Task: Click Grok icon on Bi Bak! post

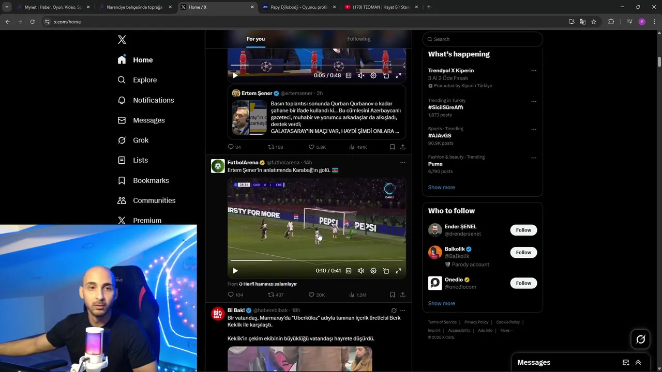Action: pyautogui.click(x=394, y=311)
